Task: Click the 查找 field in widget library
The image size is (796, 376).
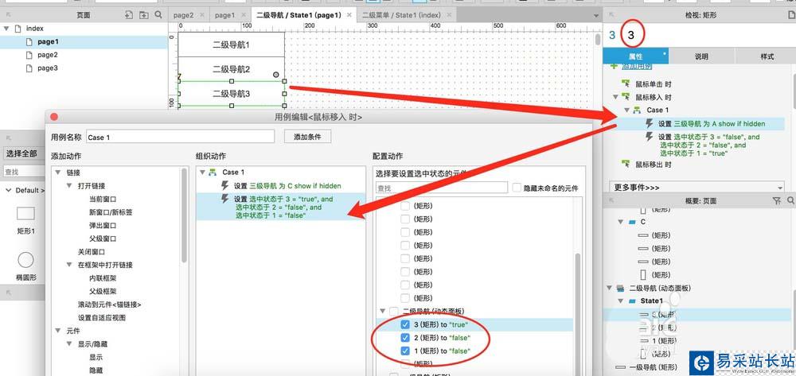Action: tap(23, 172)
